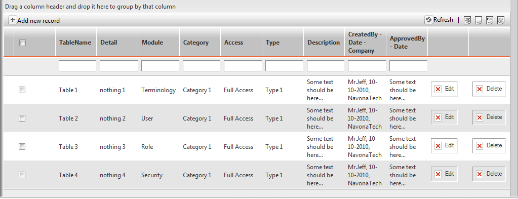The image size is (518, 199).
Task: Focus the Module filter box
Action: (x=160, y=66)
